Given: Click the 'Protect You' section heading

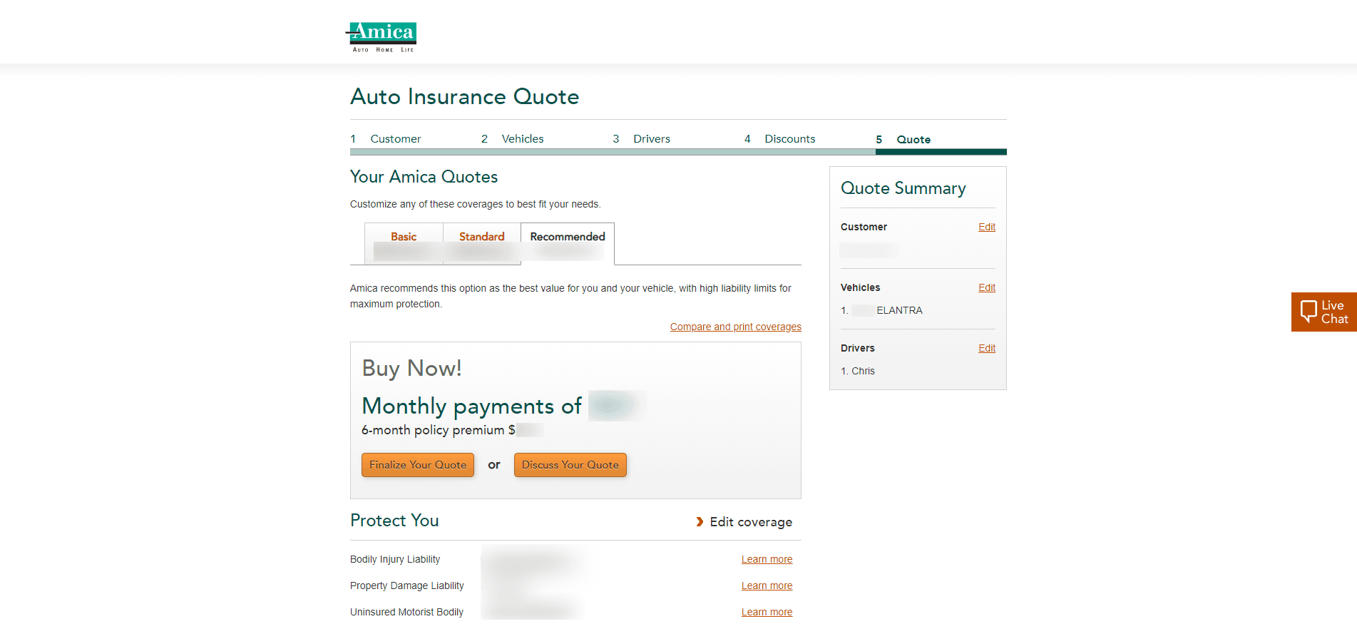Looking at the screenshot, I should (394, 521).
